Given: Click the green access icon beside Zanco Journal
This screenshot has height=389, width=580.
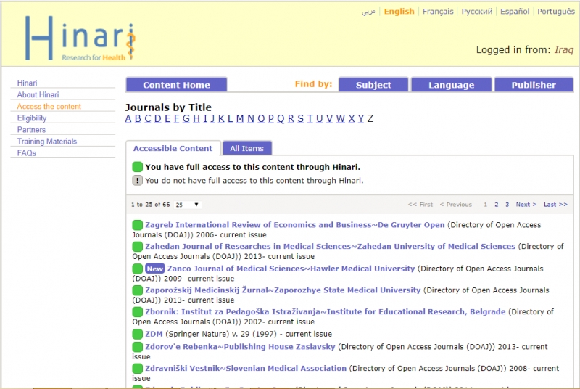Looking at the screenshot, I should [x=137, y=269].
